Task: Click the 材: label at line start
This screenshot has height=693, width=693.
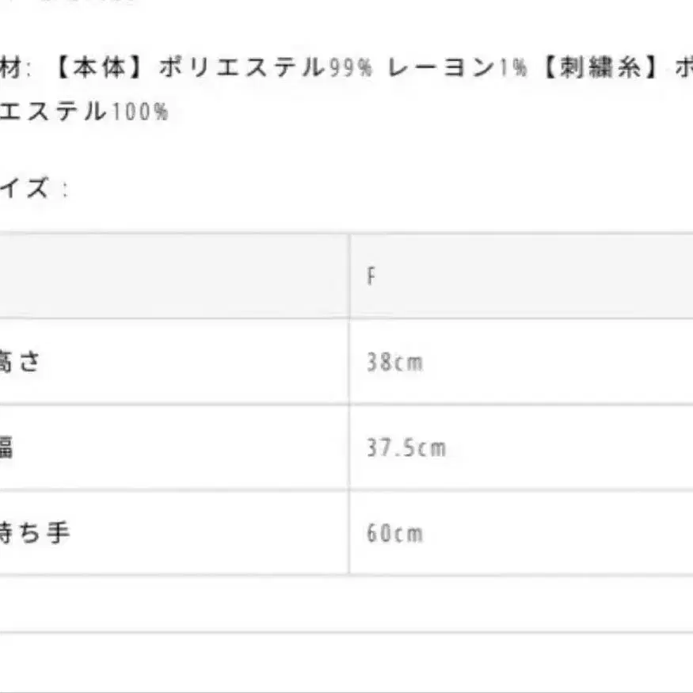Action: [14, 68]
